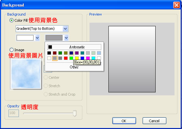Pick the white swatch in the bottom row
The width and height of the screenshot is (182, 129).
point(99,58)
